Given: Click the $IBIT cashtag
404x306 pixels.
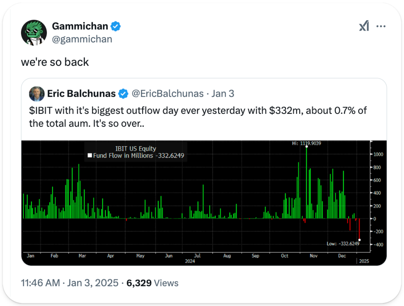Looking at the screenshot, I should [x=41, y=111].
